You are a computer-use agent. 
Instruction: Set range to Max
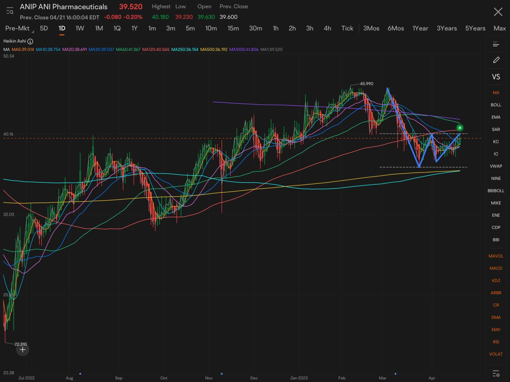[499, 28]
